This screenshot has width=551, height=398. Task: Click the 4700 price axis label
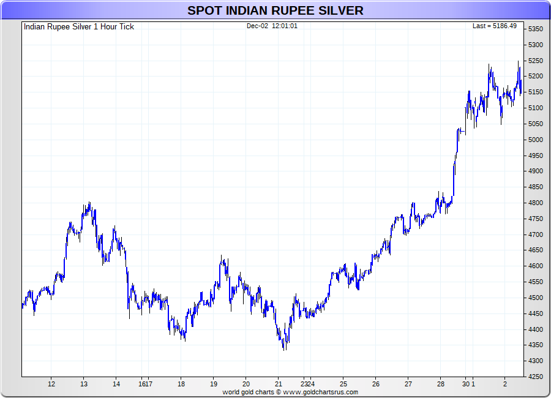(x=536, y=235)
